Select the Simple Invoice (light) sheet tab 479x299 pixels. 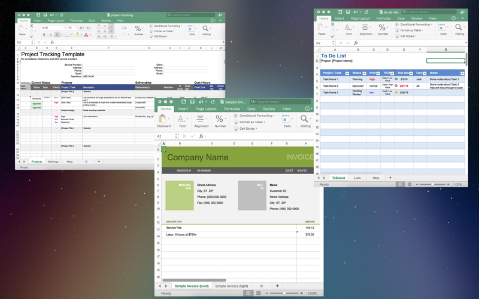click(231, 286)
